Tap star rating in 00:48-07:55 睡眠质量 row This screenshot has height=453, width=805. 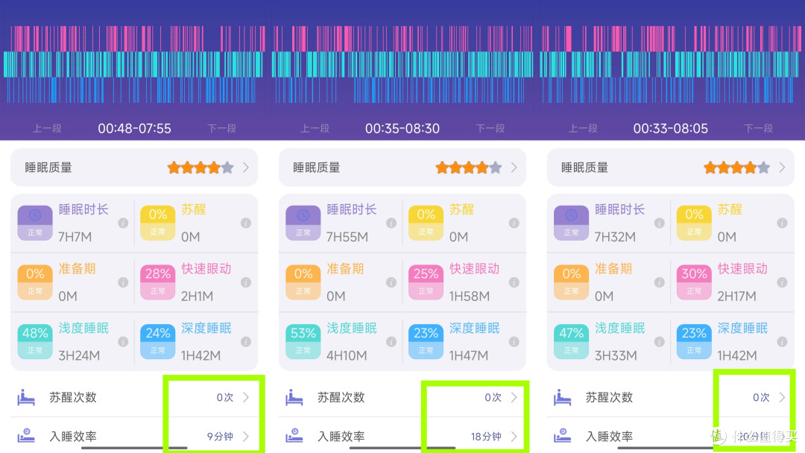(x=201, y=168)
